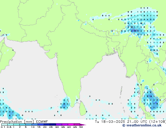
Task: Click the precipitation value '11' on the map
Action: pos(138,31)
